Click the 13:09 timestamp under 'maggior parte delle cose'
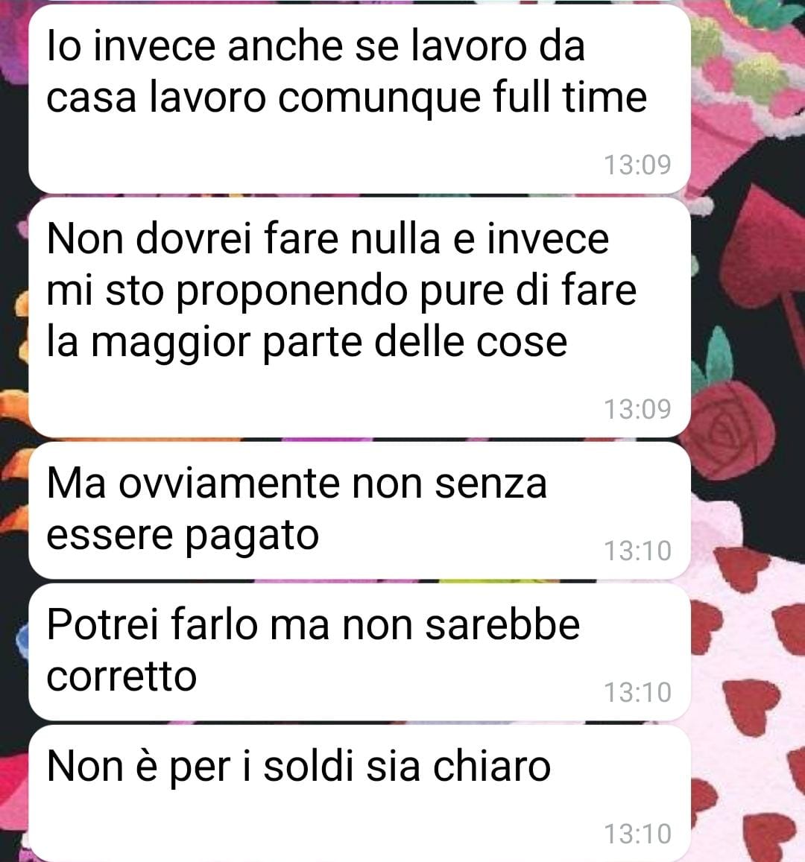 coord(637,409)
